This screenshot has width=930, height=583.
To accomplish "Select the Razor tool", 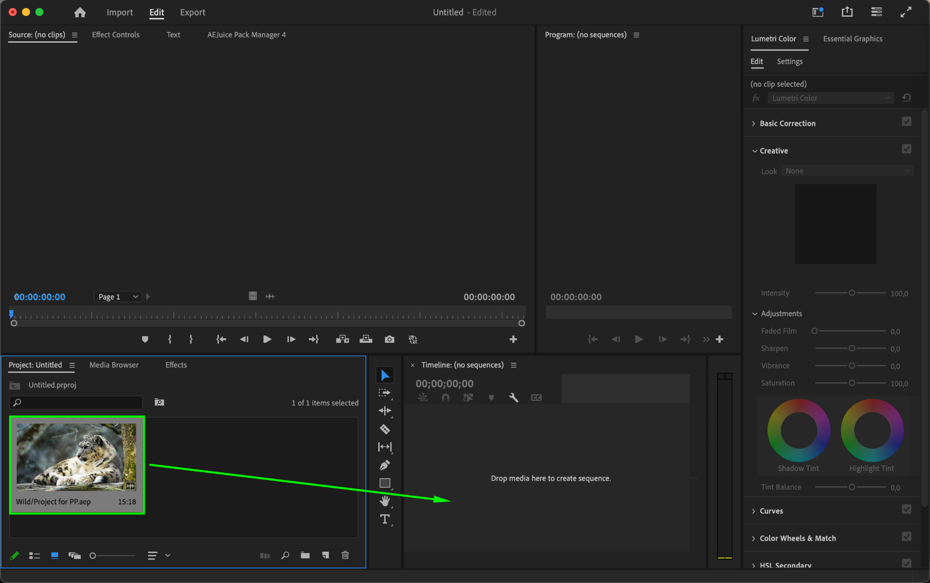I will pos(385,429).
